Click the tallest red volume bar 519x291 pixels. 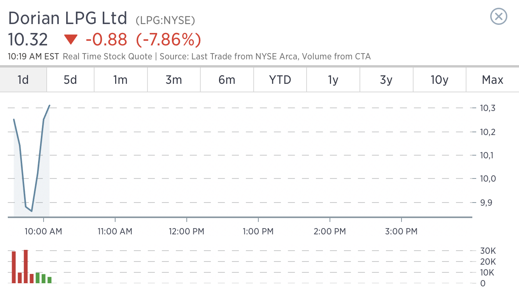26,267
